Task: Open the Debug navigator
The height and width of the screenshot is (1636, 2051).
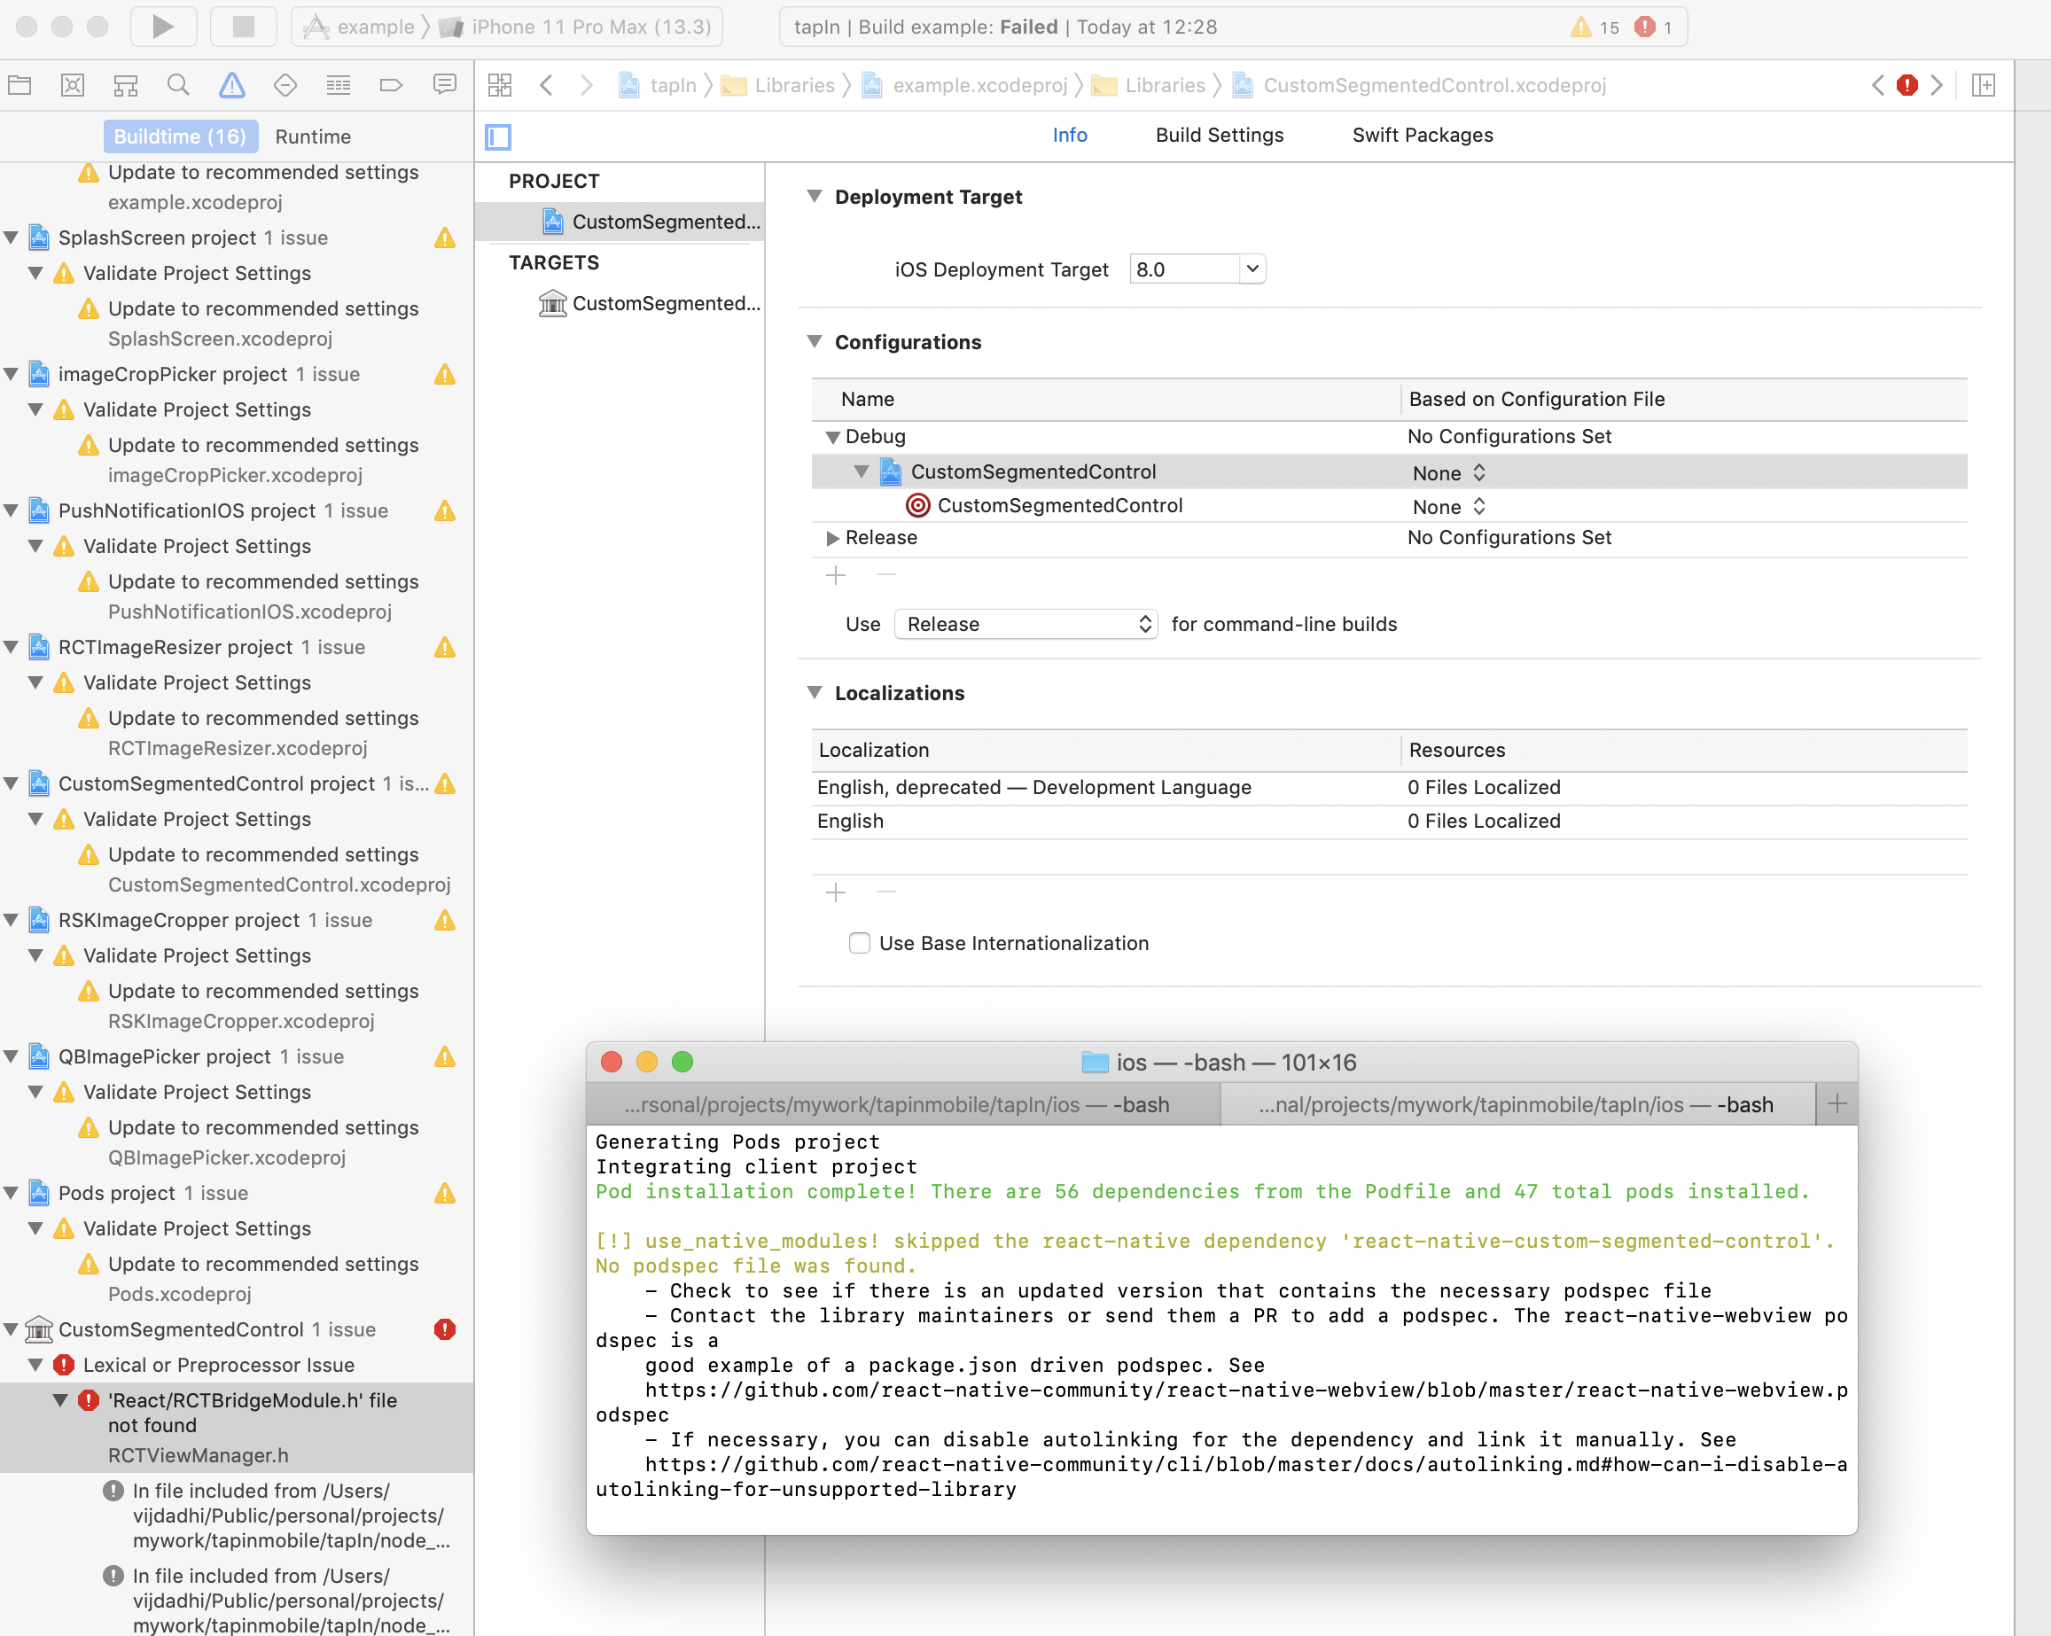Action: tap(338, 85)
